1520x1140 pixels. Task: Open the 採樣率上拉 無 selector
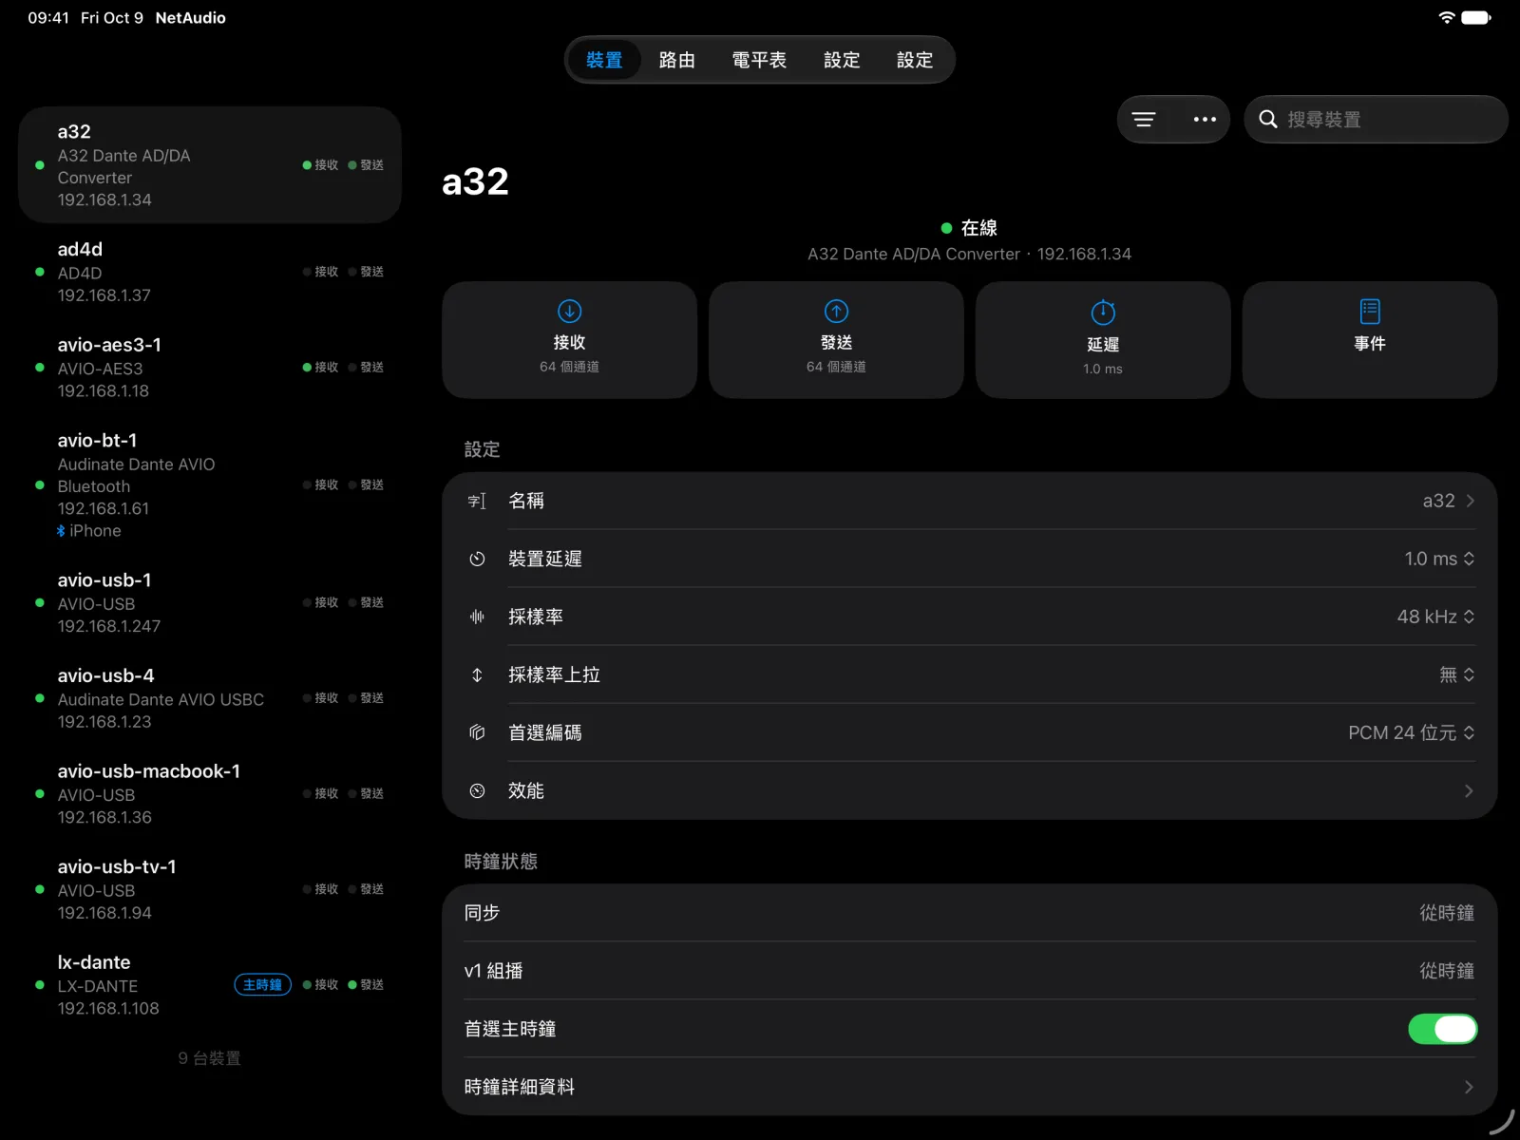[x=1457, y=674]
